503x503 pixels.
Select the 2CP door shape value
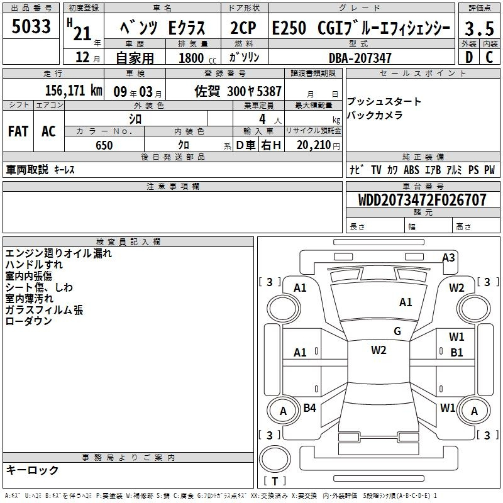tap(243, 28)
